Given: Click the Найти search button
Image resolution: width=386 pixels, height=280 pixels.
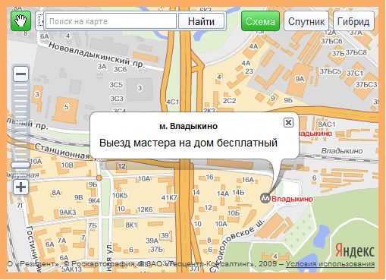Looking at the screenshot, I should coord(201,21).
